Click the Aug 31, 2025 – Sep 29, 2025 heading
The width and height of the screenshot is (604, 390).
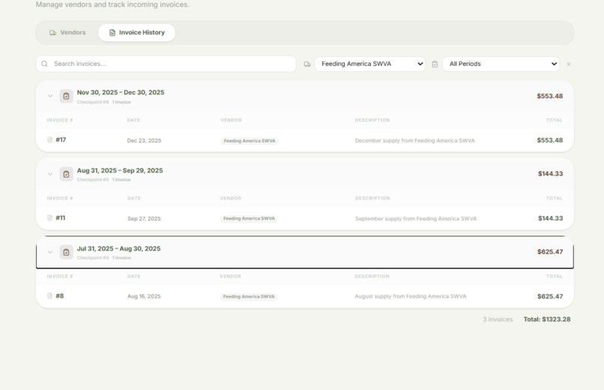click(120, 170)
